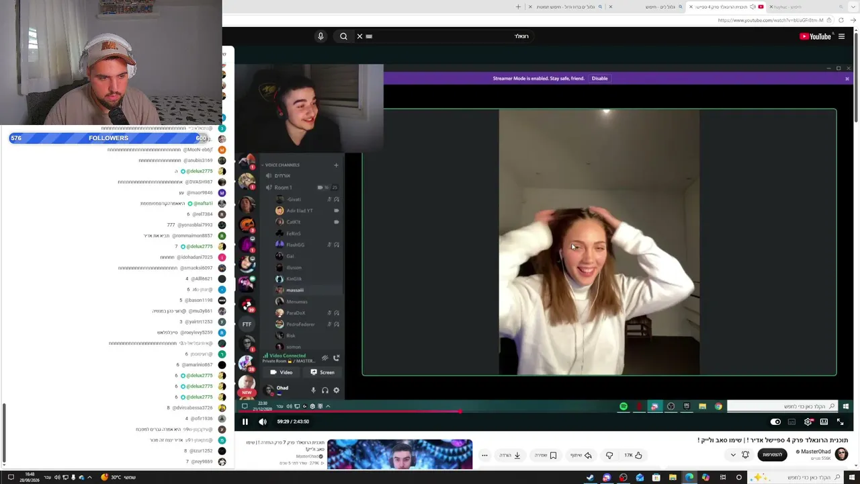Like the video with 17K likes
Image resolution: width=860 pixels, height=484 pixels.
tap(633, 455)
